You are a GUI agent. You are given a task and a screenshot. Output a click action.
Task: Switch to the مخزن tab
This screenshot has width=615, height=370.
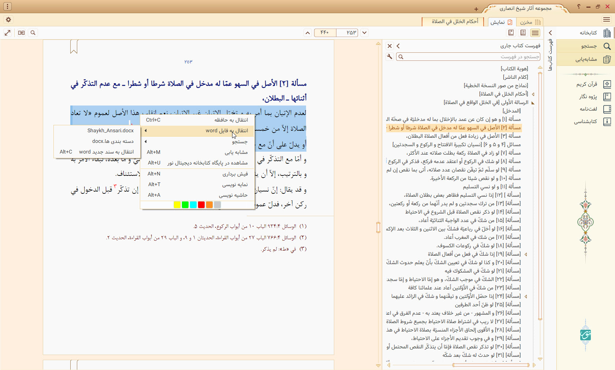coord(530,22)
